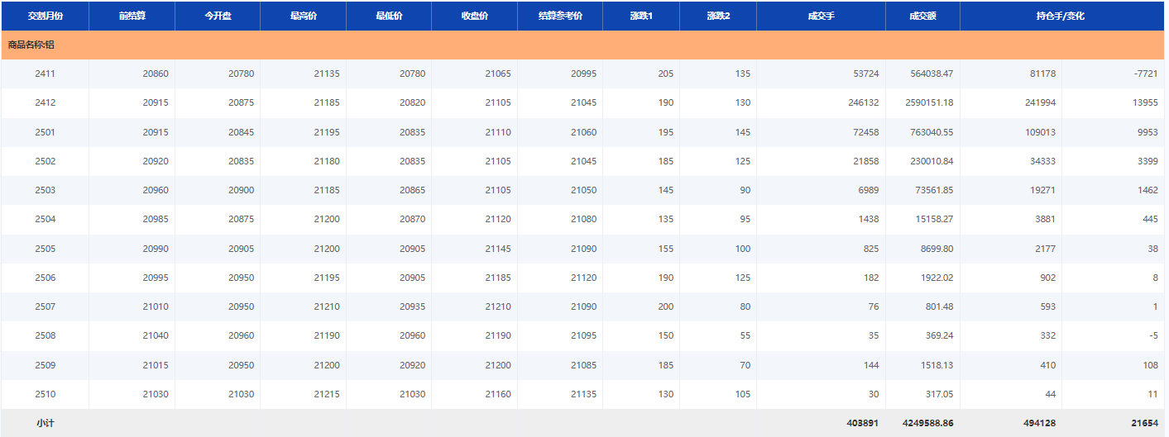Viewport: 1169px width, 437px height.
Task: Click the 结算参考价 column header
Action: pyautogui.click(x=560, y=16)
